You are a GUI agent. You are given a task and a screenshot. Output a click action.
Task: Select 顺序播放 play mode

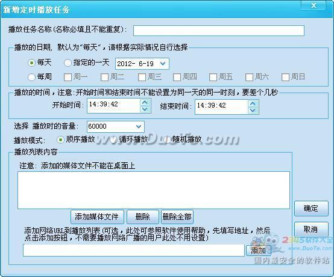[60, 140]
